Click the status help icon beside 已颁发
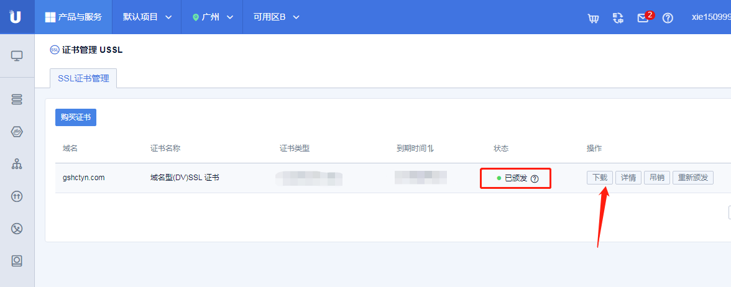731x287 pixels. point(535,178)
